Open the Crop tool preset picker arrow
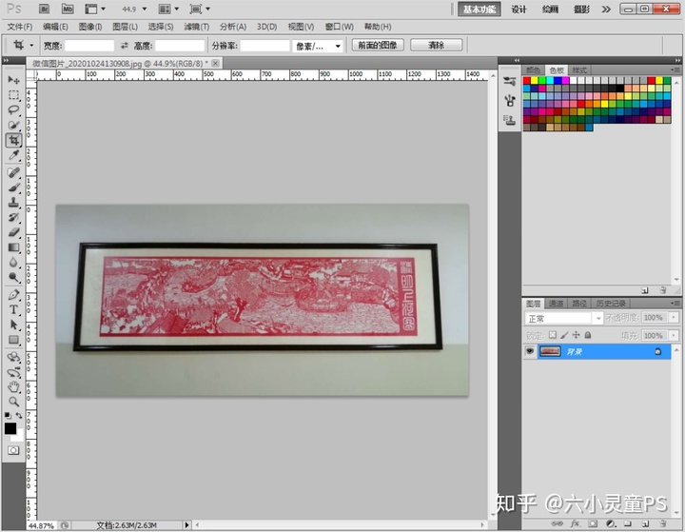Viewport: 685px width, 532px height. 31,45
